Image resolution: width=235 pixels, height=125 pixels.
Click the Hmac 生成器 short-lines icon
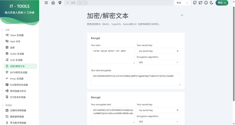pos(7,78)
